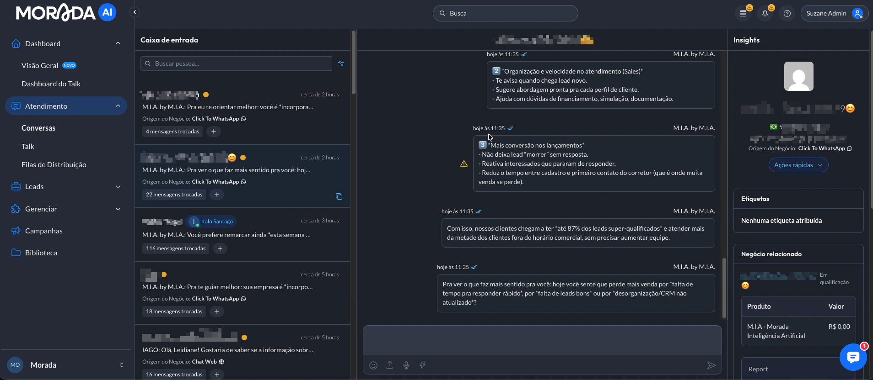Open inbox filter settings icon
The image size is (873, 380).
341,63
